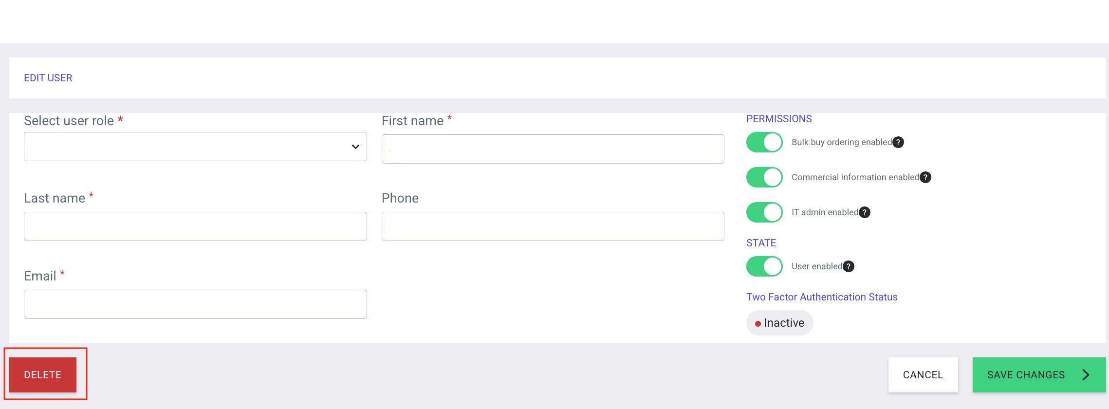Click the First name input field

point(553,149)
